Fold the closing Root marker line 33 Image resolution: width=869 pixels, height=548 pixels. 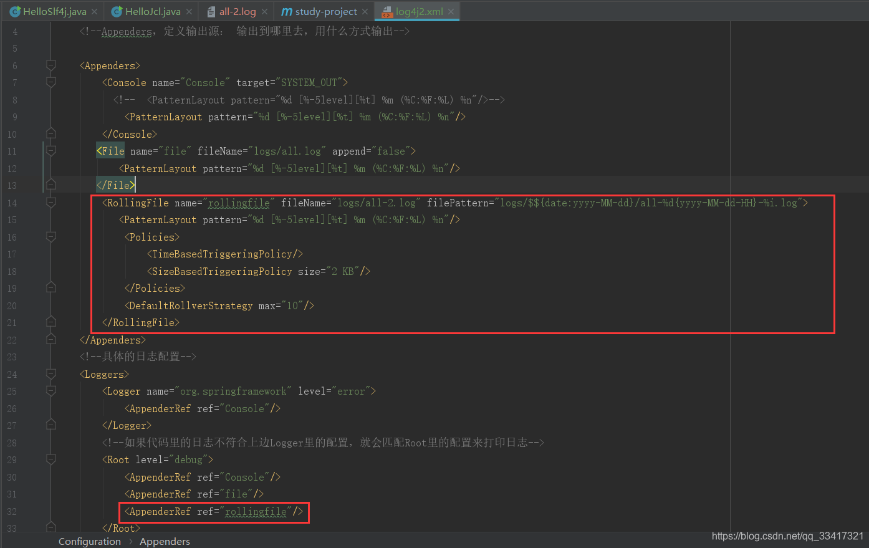[x=51, y=527]
